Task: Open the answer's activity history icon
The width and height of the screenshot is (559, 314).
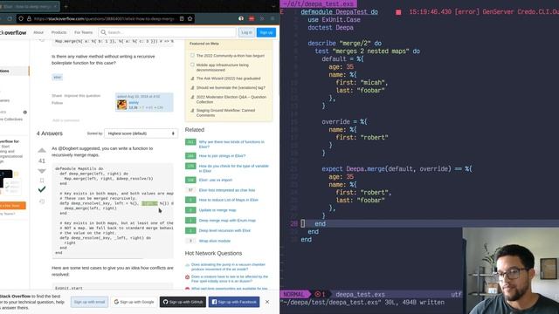Action: [x=42, y=201]
